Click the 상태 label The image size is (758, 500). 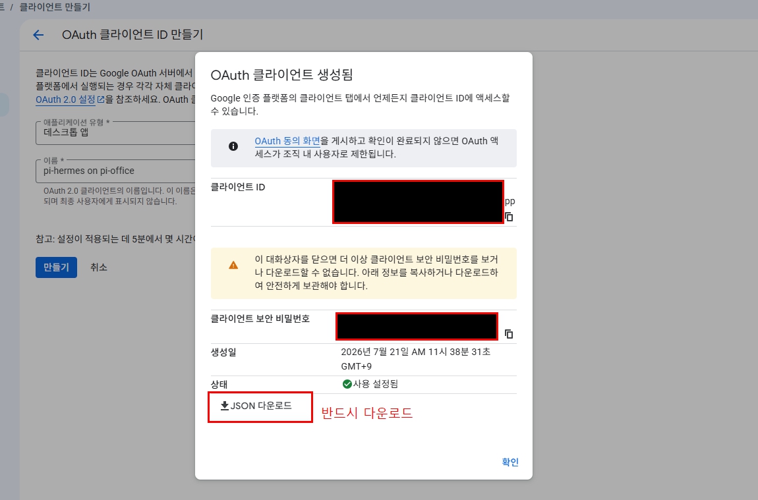(219, 385)
